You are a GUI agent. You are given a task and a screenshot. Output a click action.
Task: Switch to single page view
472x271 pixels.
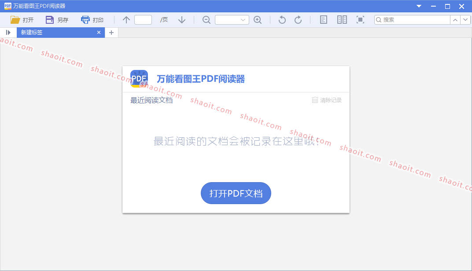[x=323, y=20]
